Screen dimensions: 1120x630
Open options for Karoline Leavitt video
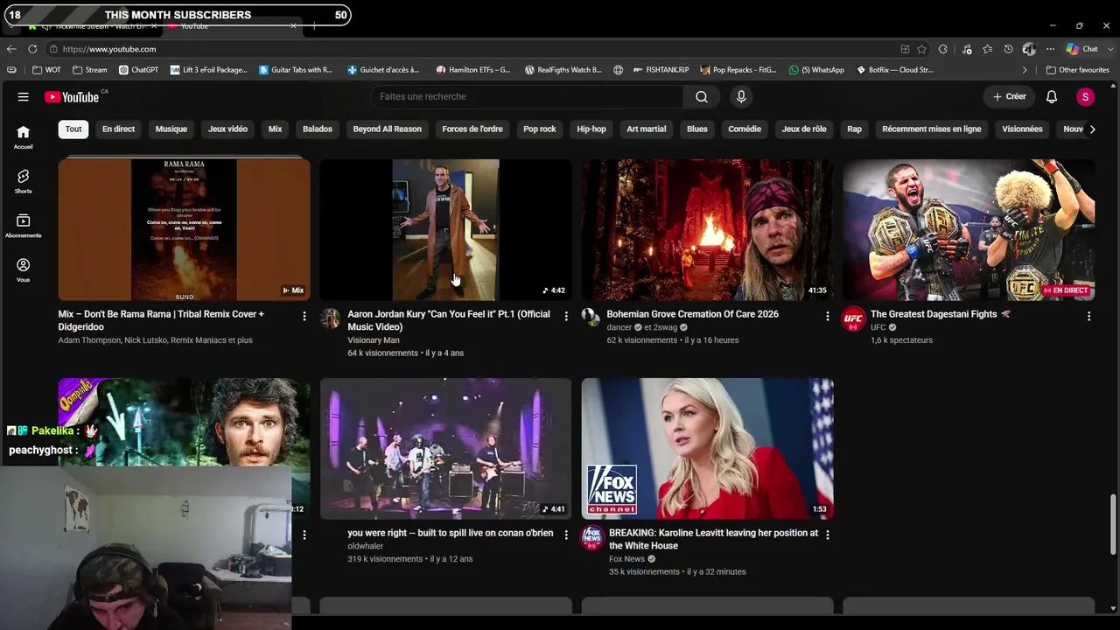click(827, 535)
